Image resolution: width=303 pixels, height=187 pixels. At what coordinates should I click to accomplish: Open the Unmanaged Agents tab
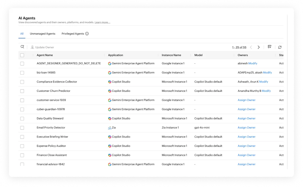pyautogui.click(x=43, y=34)
